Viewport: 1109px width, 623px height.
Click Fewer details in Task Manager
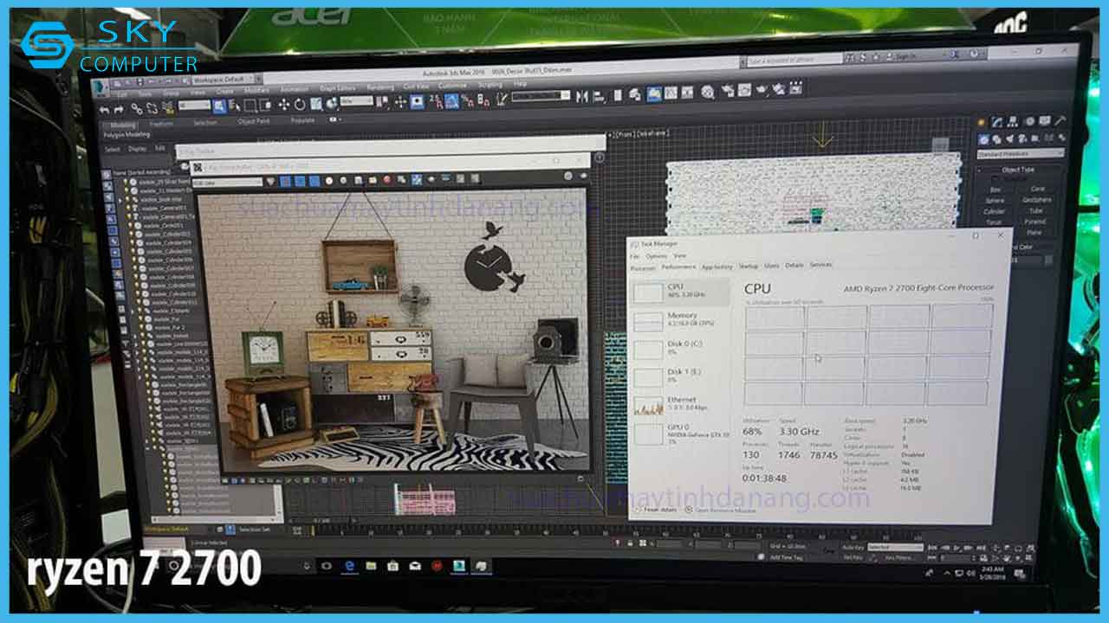658,510
